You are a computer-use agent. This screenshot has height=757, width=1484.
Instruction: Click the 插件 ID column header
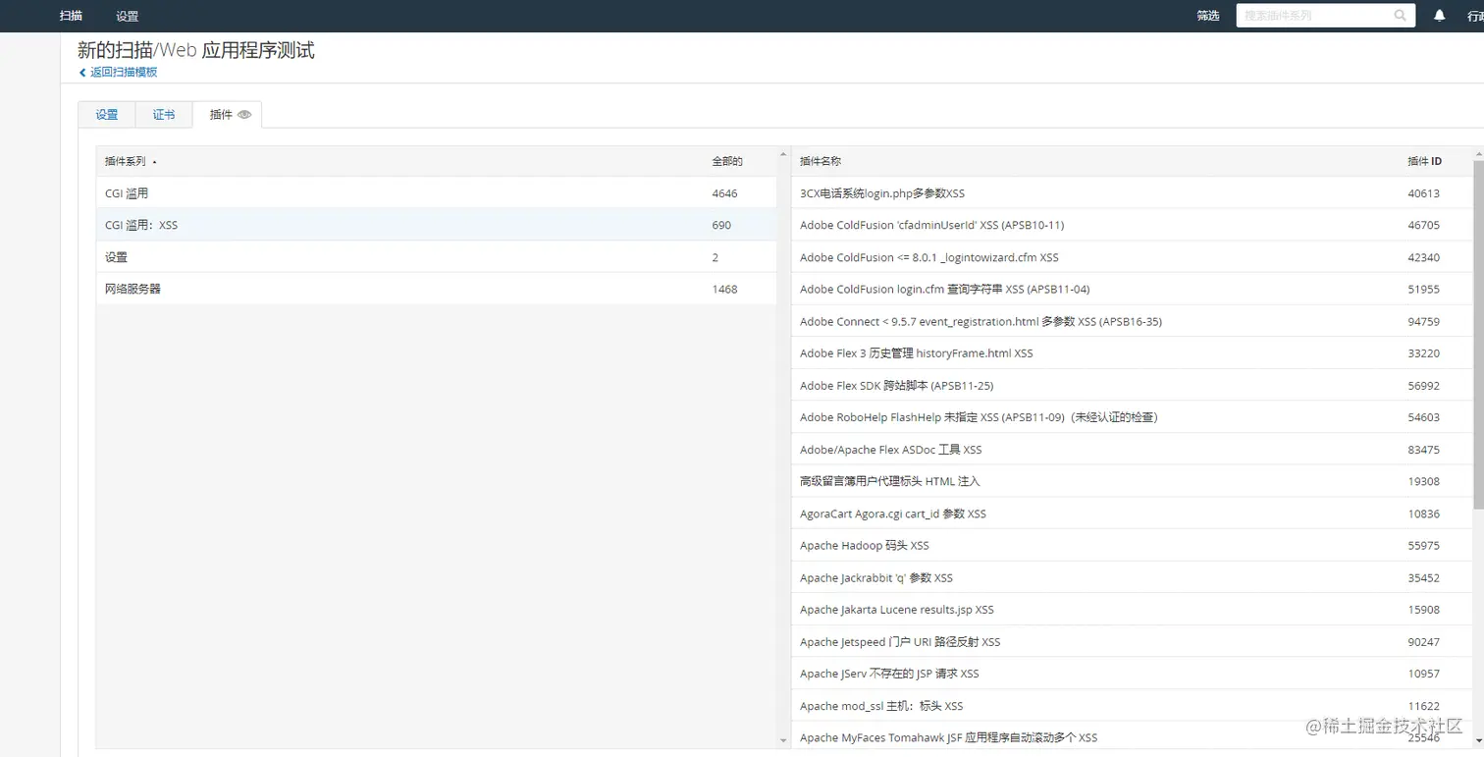[1424, 161]
